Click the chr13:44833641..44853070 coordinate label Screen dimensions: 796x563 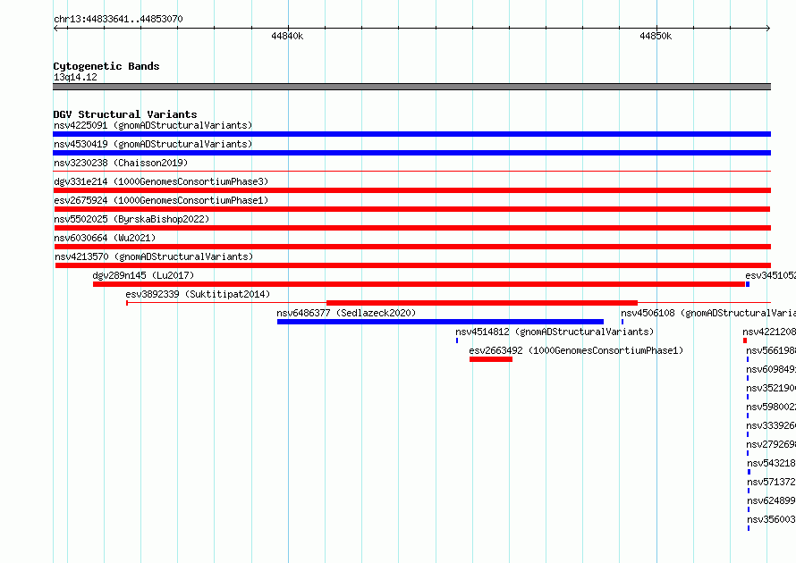coord(118,19)
